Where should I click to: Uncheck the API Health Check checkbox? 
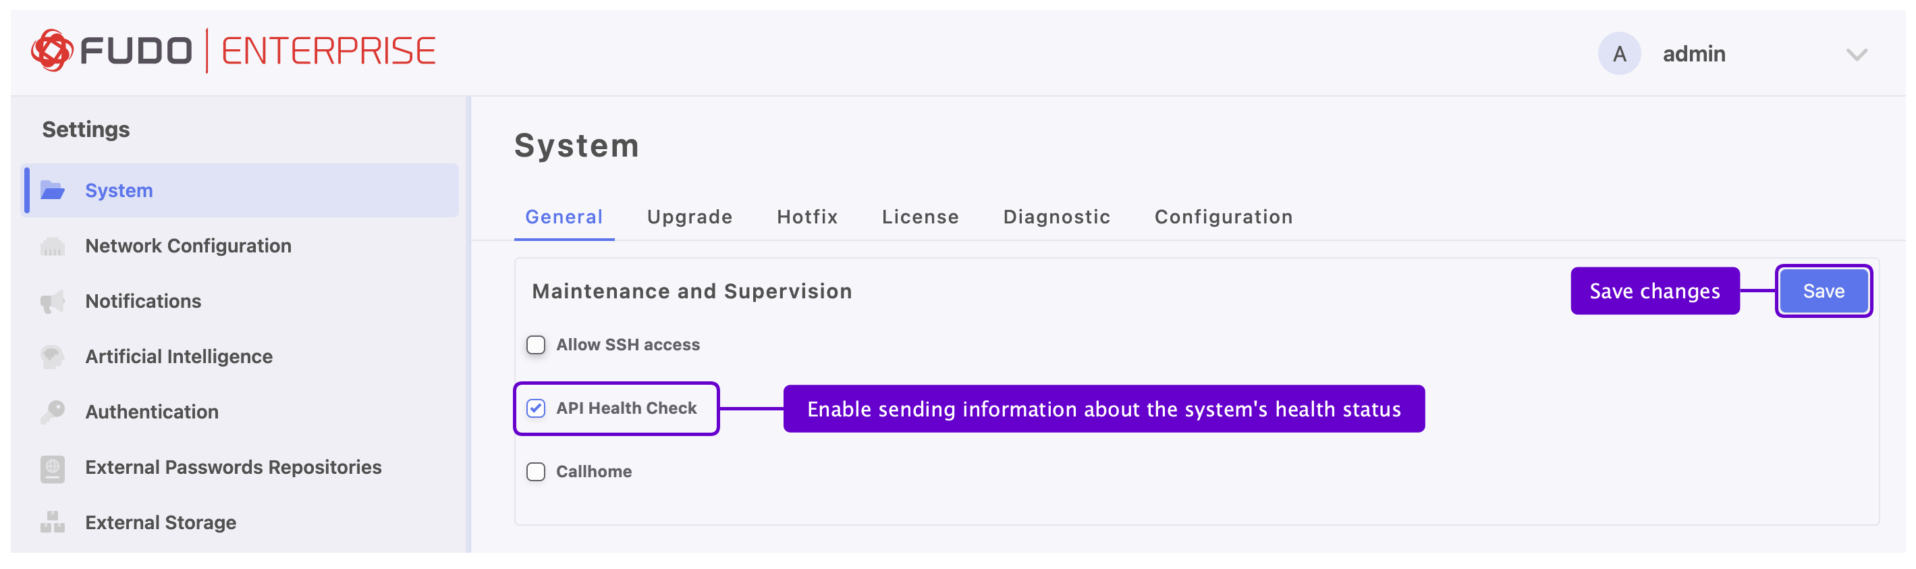(536, 408)
